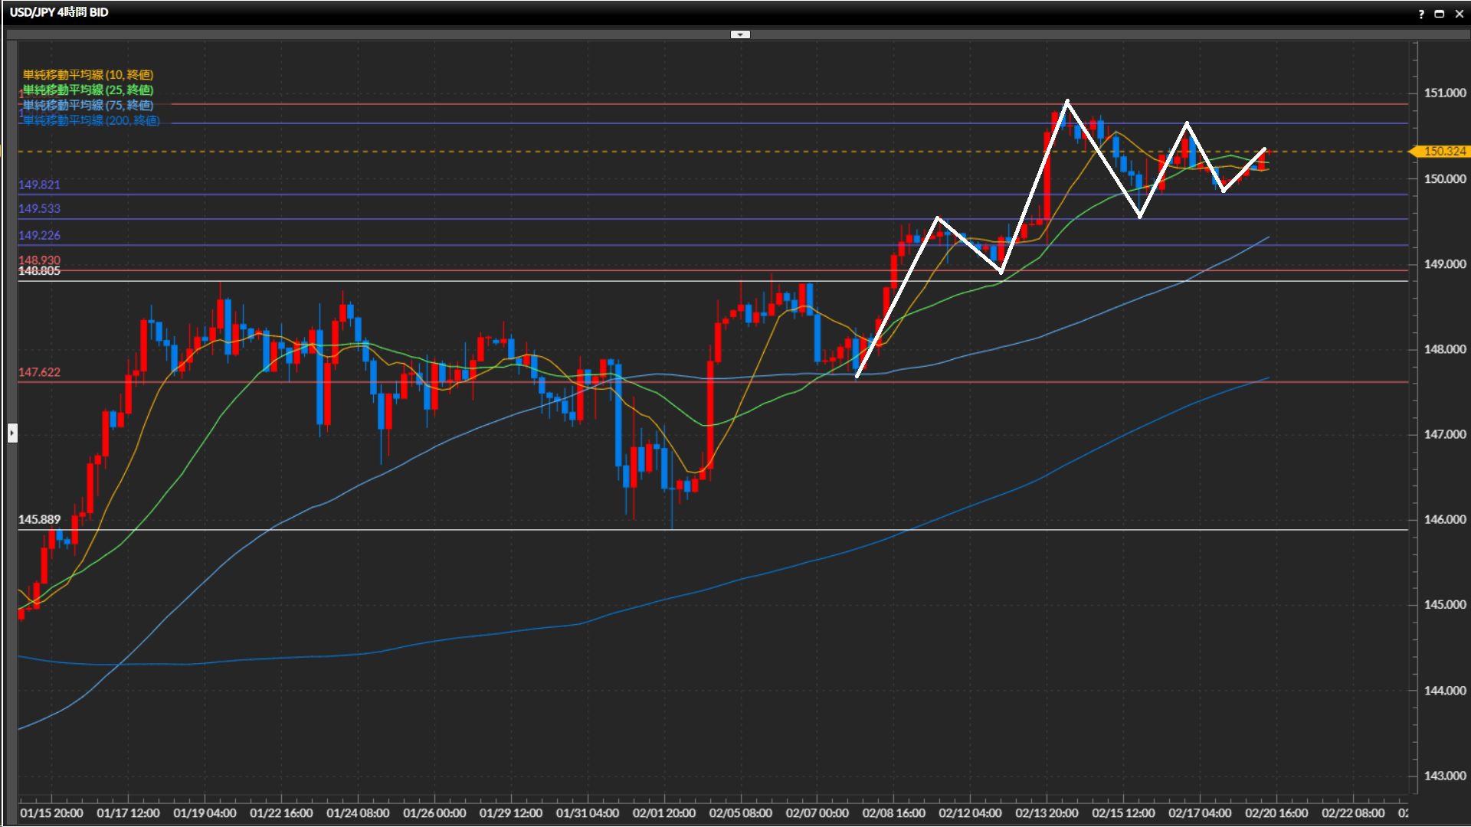Image resolution: width=1471 pixels, height=827 pixels.
Task: Click the USD/JPY 4時間 BID title
Action: coord(59,12)
